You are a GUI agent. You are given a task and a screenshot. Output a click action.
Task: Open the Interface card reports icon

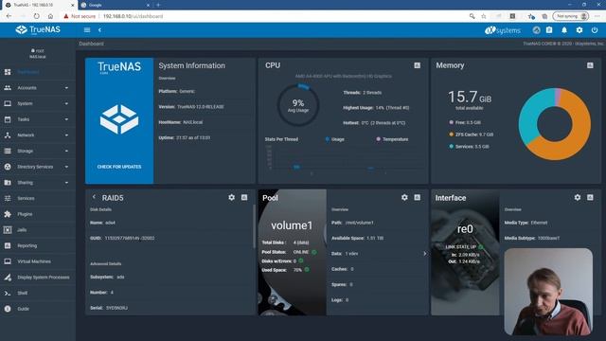point(590,197)
